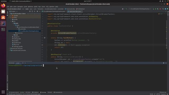Click the Run with Coverage icon
This screenshot has height=95, width=169.
158,9
